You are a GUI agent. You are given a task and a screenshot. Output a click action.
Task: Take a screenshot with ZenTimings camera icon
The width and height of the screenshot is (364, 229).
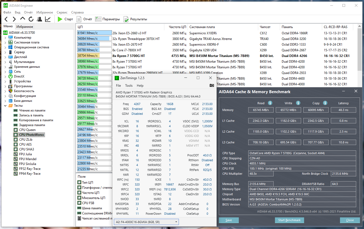tap(212, 86)
